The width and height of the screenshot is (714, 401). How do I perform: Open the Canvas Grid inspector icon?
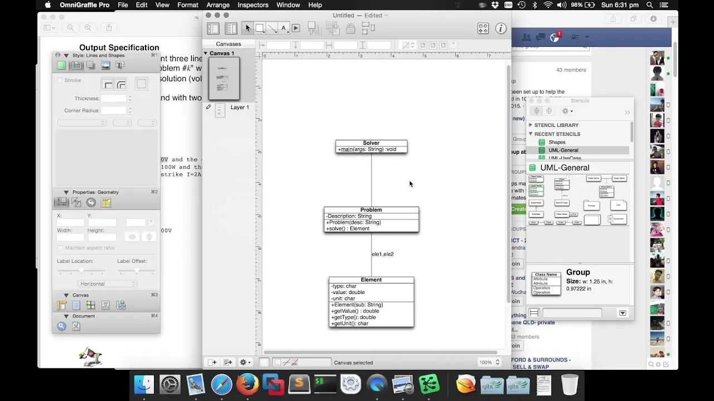pyautogui.click(x=76, y=305)
